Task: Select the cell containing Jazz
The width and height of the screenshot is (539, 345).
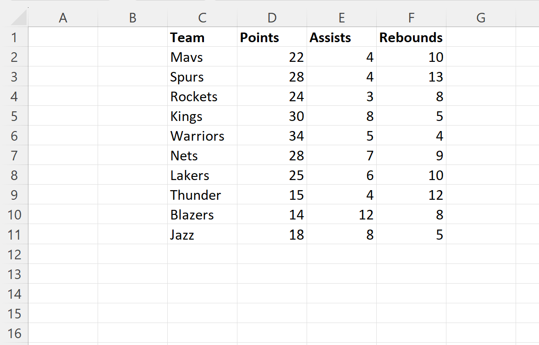Action: pyautogui.click(x=202, y=234)
